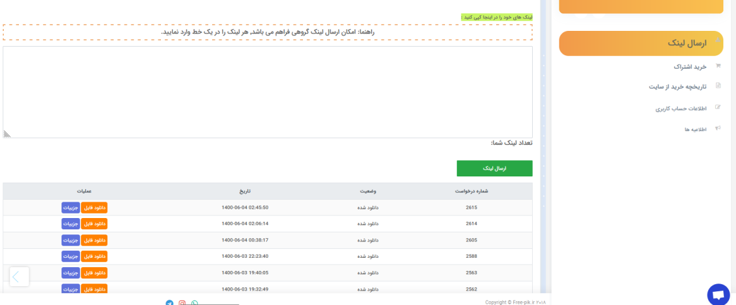Click جزییات for request 2562
The width and height of the screenshot is (736, 305).
click(x=71, y=289)
